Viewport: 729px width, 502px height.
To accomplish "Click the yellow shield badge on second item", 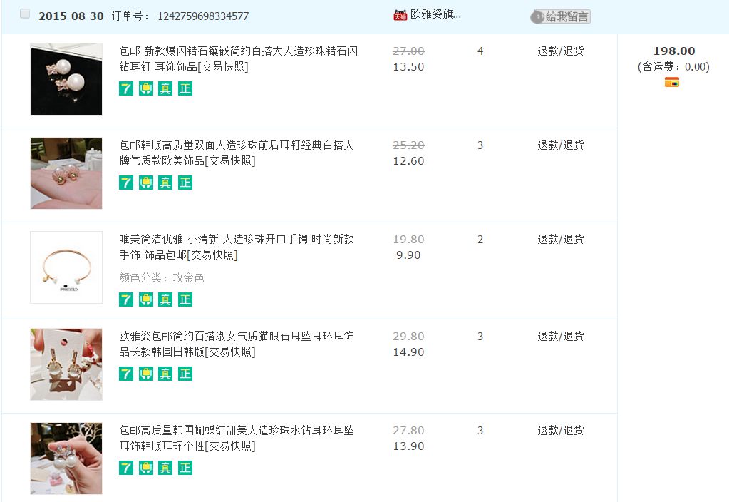I will click(x=146, y=183).
